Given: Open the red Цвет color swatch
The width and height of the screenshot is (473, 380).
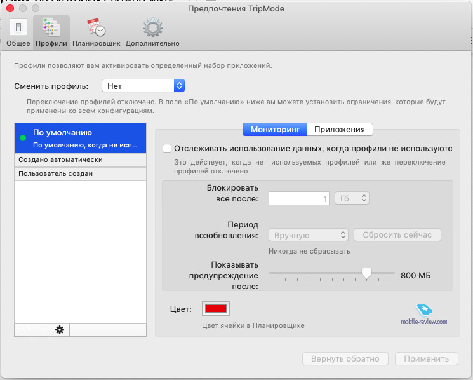Looking at the screenshot, I should tap(216, 308).
